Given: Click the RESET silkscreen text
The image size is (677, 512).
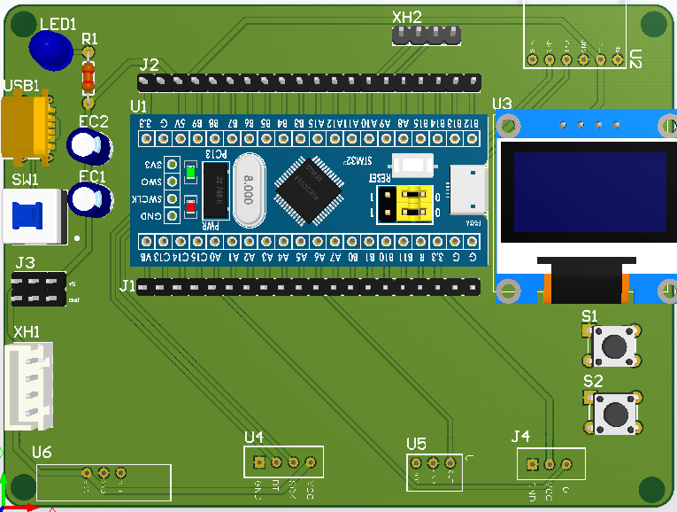Looking at the screenshot, I should tap(380, 177).
